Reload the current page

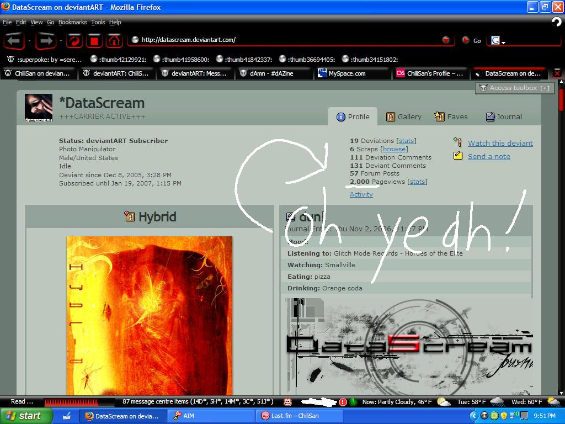(x=74, y=41)
